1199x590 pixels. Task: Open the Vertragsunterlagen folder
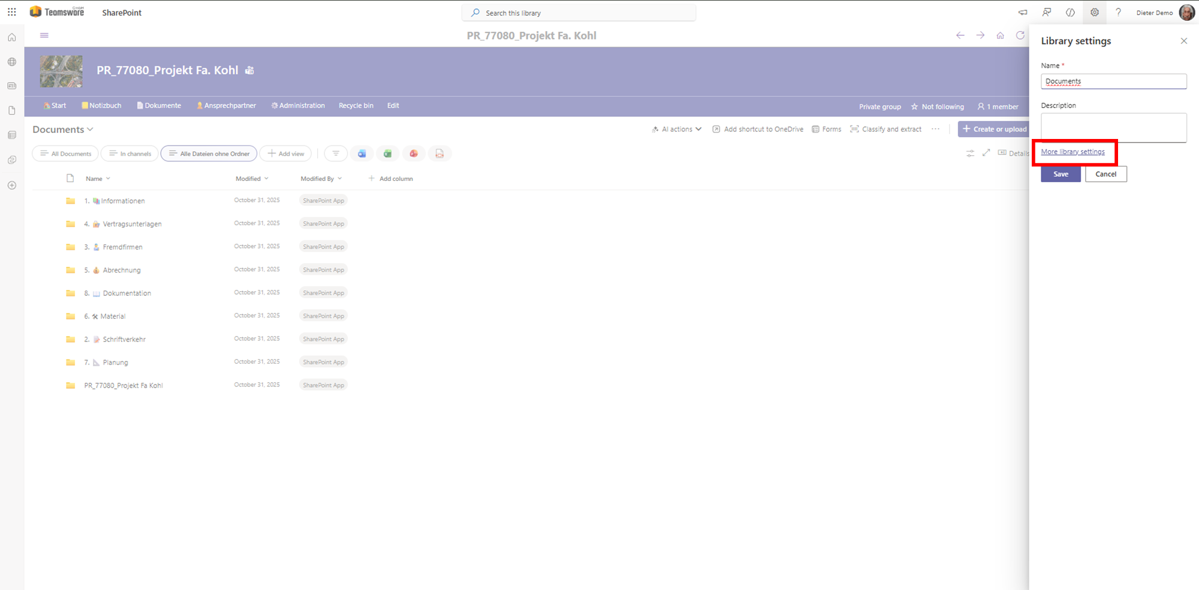pos(132,224)
